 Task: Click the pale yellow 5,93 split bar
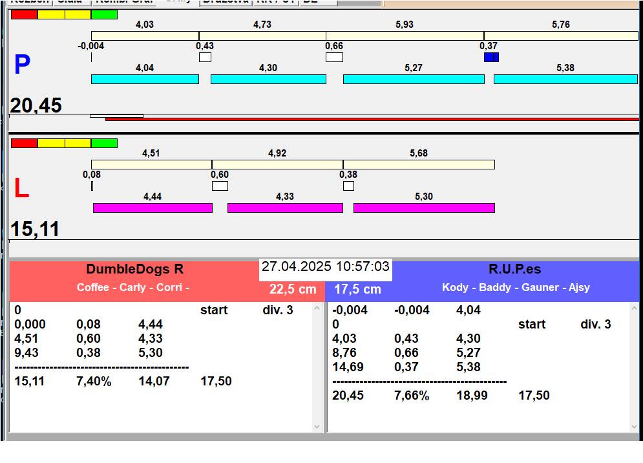point(405,36)
